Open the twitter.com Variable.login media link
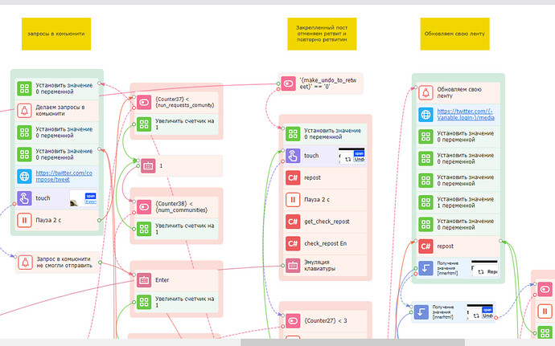Image resolution: width=555 pixels, height=346 pixels. click(466, 115)
